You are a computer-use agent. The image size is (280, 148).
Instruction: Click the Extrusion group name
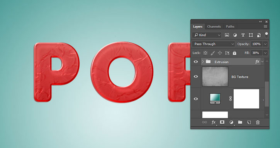click(x=222, y=62)
